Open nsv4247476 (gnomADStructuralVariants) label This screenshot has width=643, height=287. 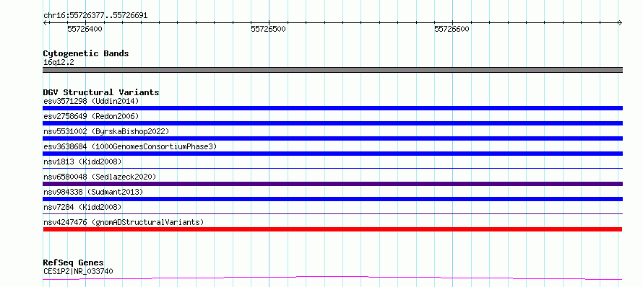click(124, 222)
